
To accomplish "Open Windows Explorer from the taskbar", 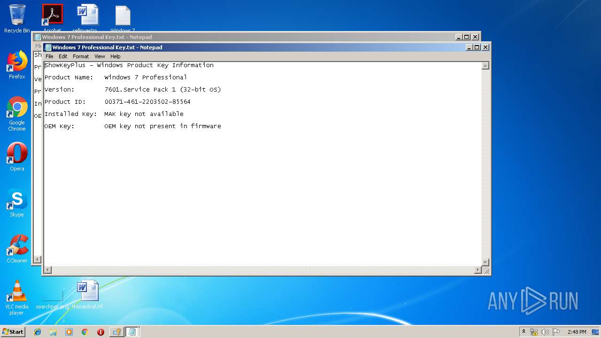I will point(53,332).
